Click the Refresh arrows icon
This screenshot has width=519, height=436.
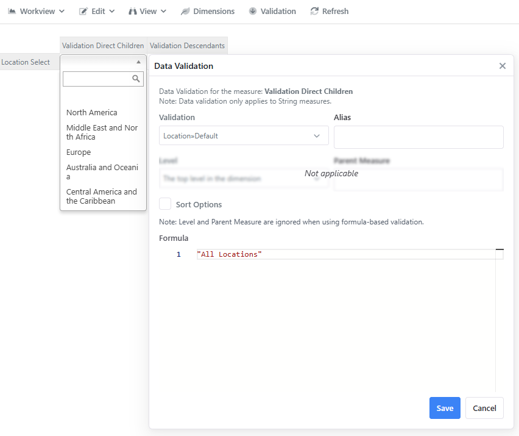[314, 11]
